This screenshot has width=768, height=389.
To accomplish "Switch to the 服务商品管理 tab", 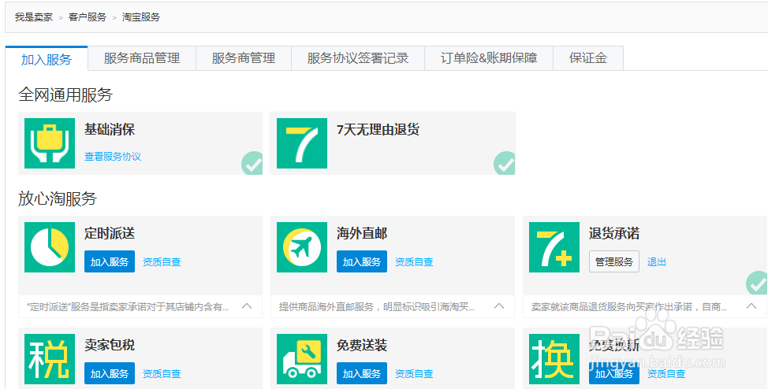I will click(x=142, y=58).
